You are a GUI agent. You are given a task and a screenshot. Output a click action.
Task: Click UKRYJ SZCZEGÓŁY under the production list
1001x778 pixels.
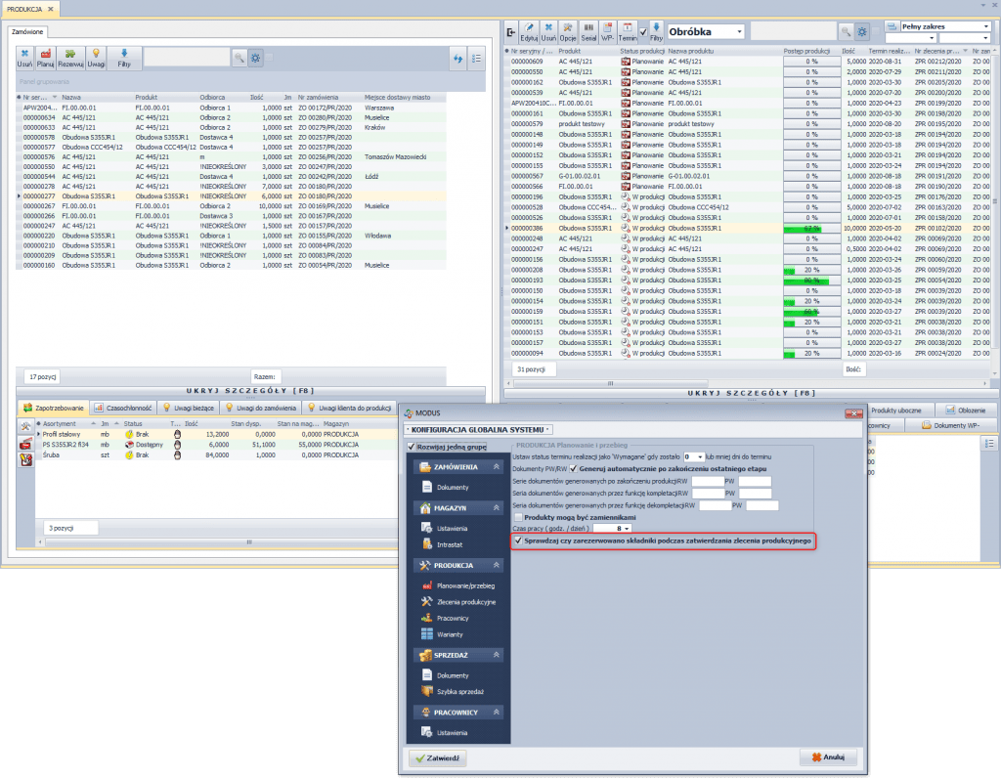tap(752, 393)
